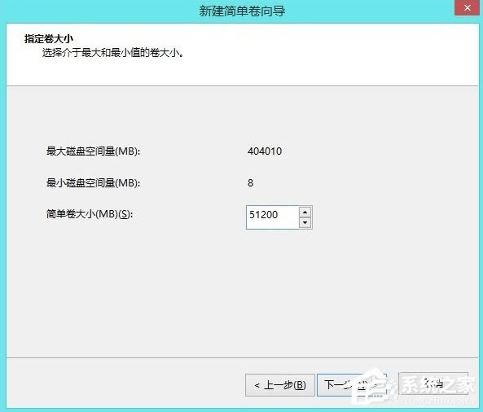Proceed with 下一步 button
The width and height of the screenshot is (483, 412).
[352, 385]
